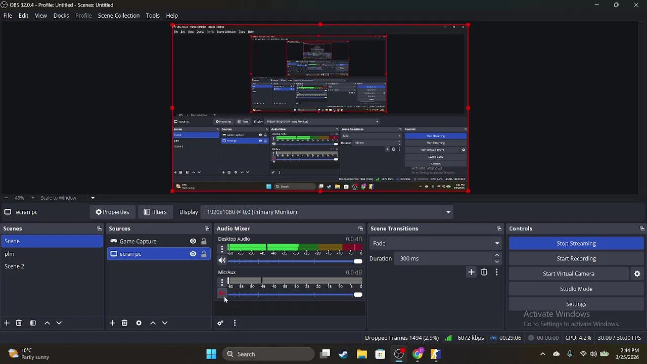Click Stop Streaming button
647x364 pixels.
click(x=576, y=244)
